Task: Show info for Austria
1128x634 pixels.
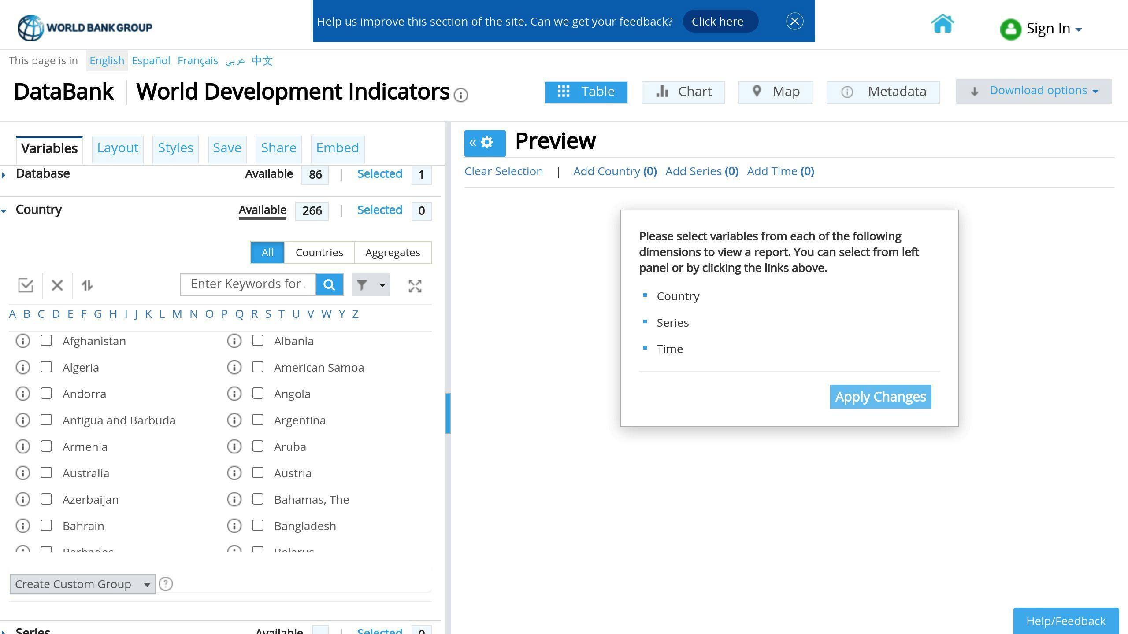Action: 234,473
